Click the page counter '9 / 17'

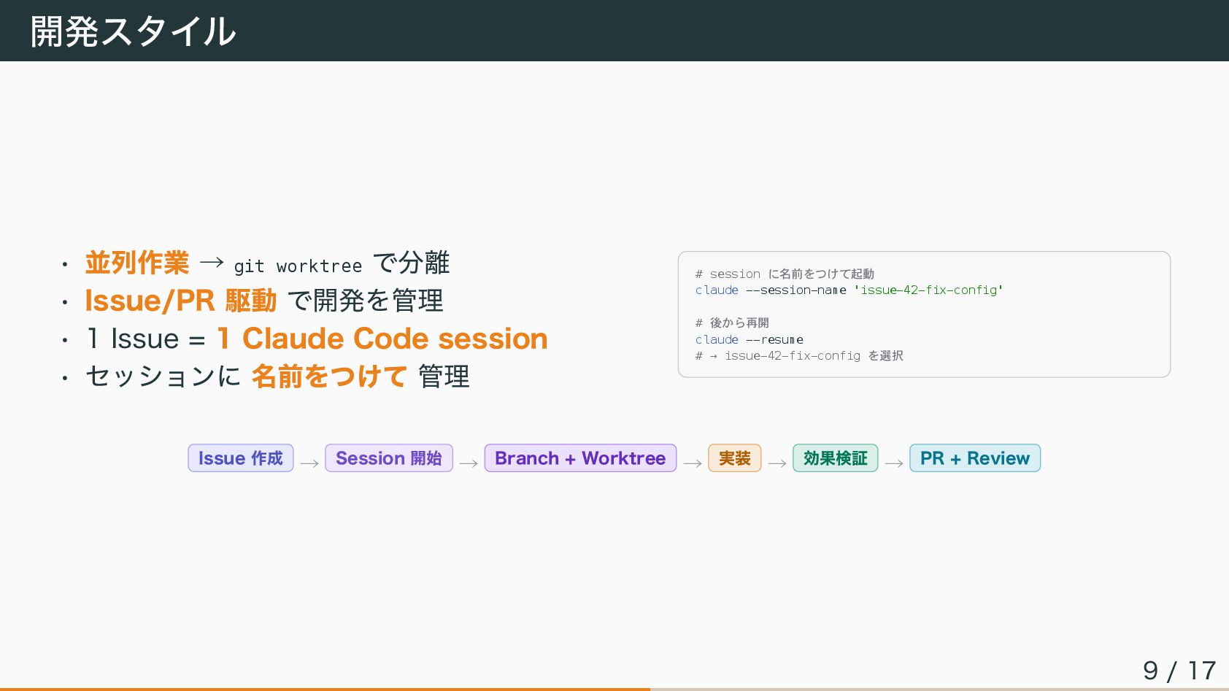tap(1179, 671)
